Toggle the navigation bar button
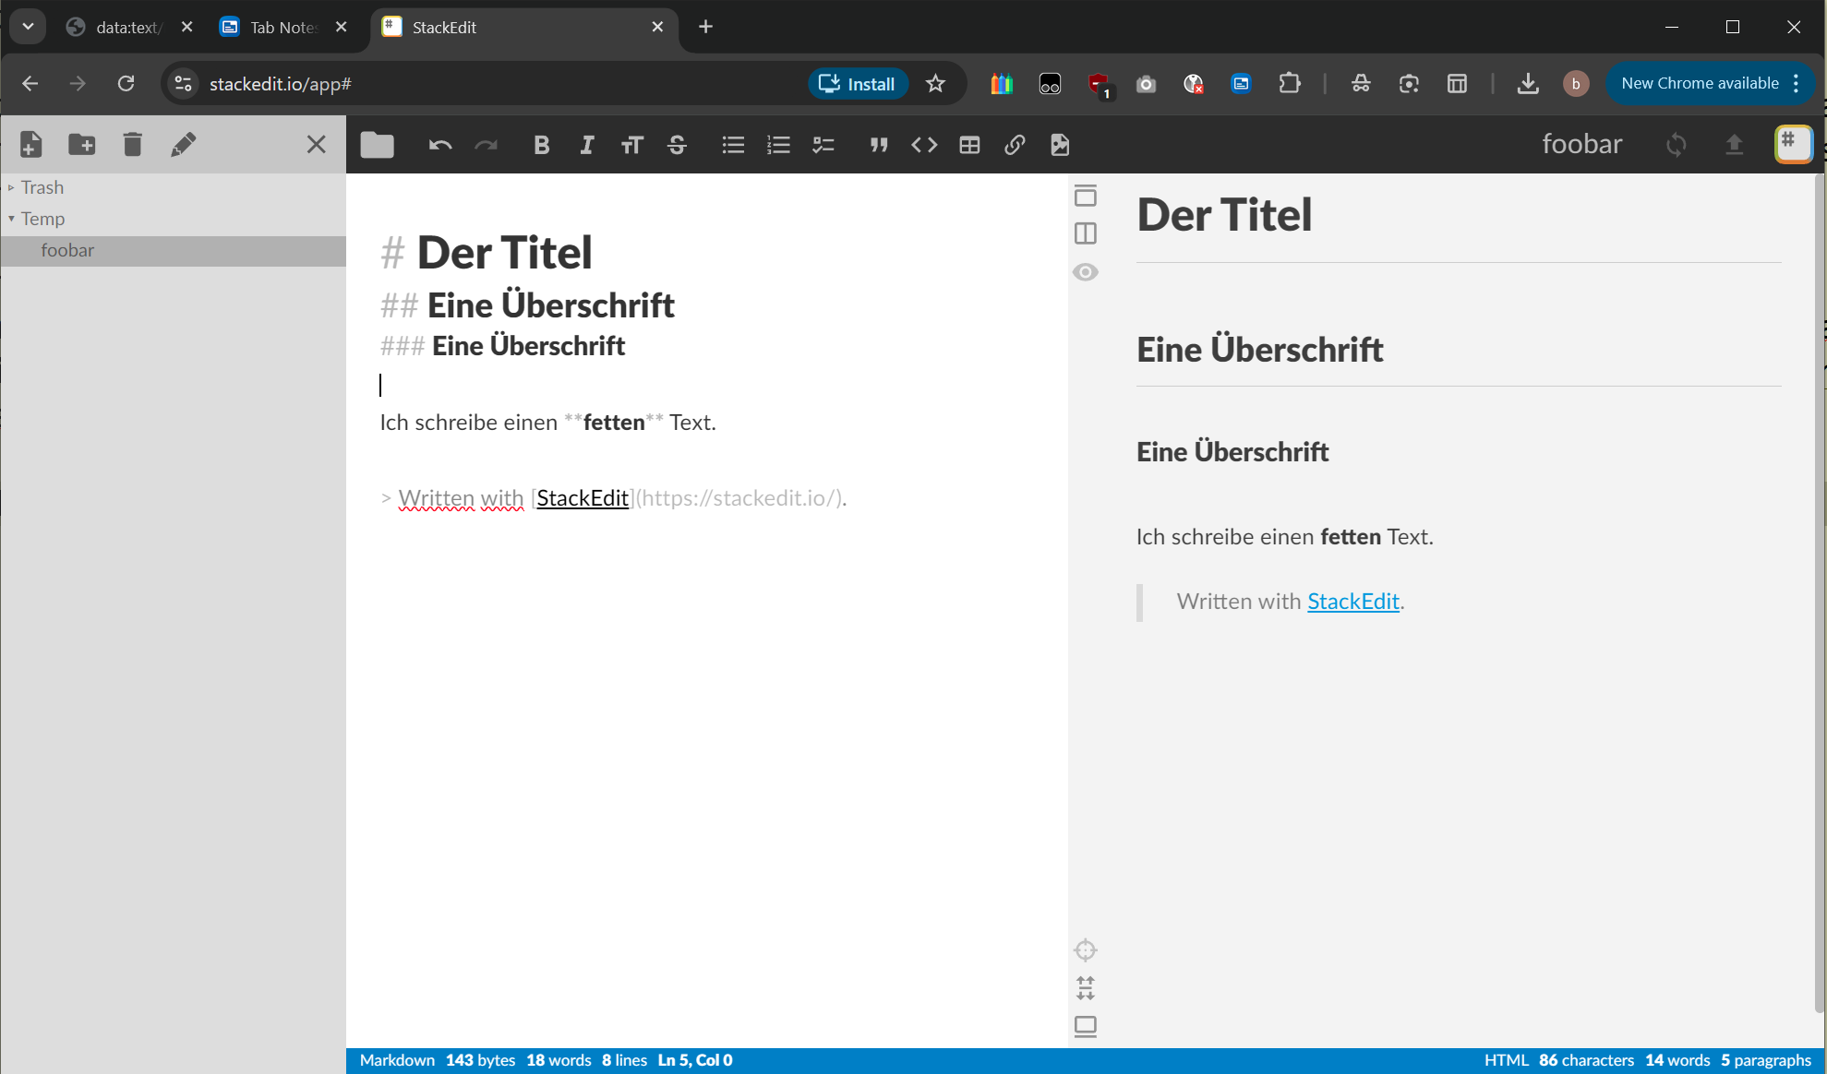The image size is (1827, 1074). click(x=1086, y=196)
